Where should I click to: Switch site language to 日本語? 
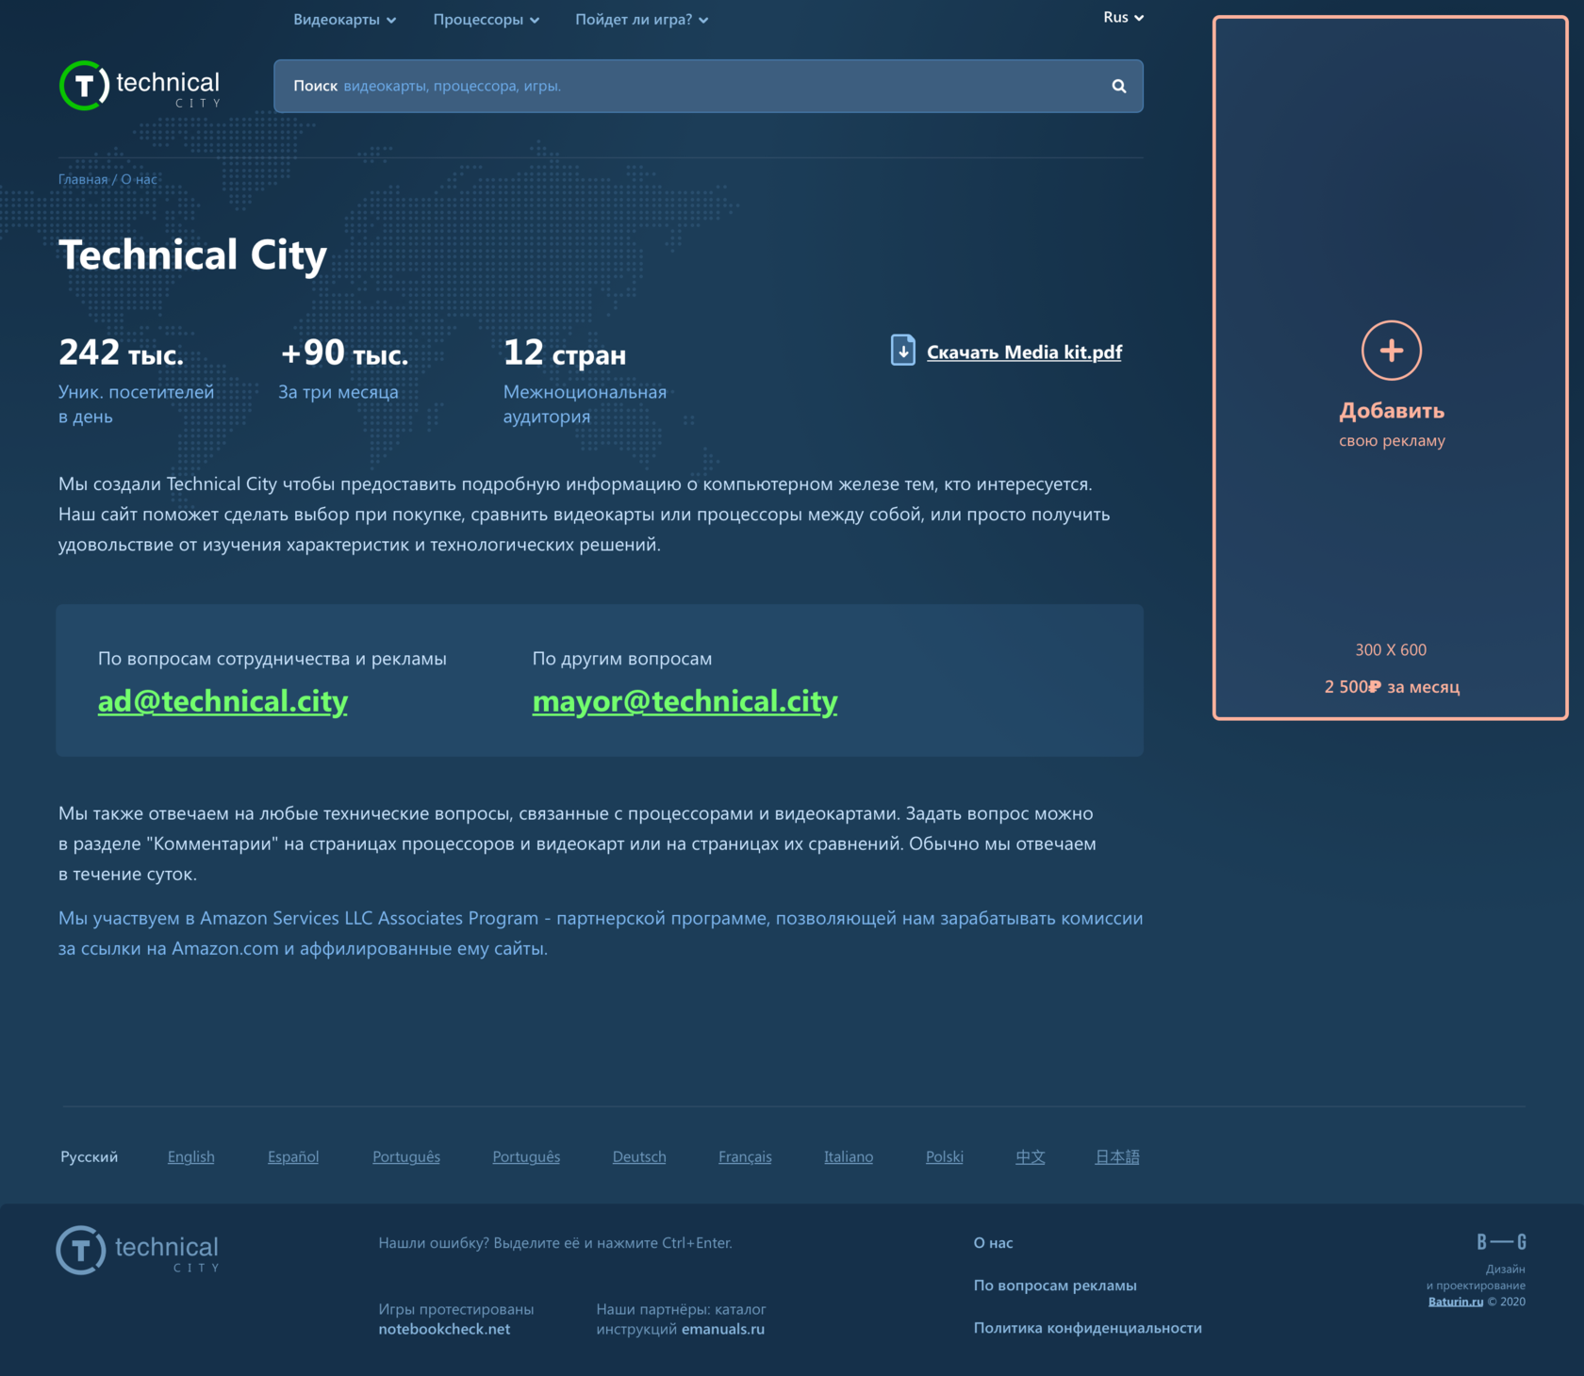(1117, 1156)
